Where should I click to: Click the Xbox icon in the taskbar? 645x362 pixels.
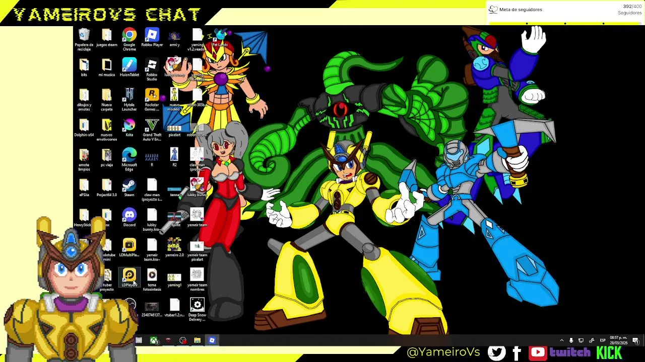(x=154, y=340)
